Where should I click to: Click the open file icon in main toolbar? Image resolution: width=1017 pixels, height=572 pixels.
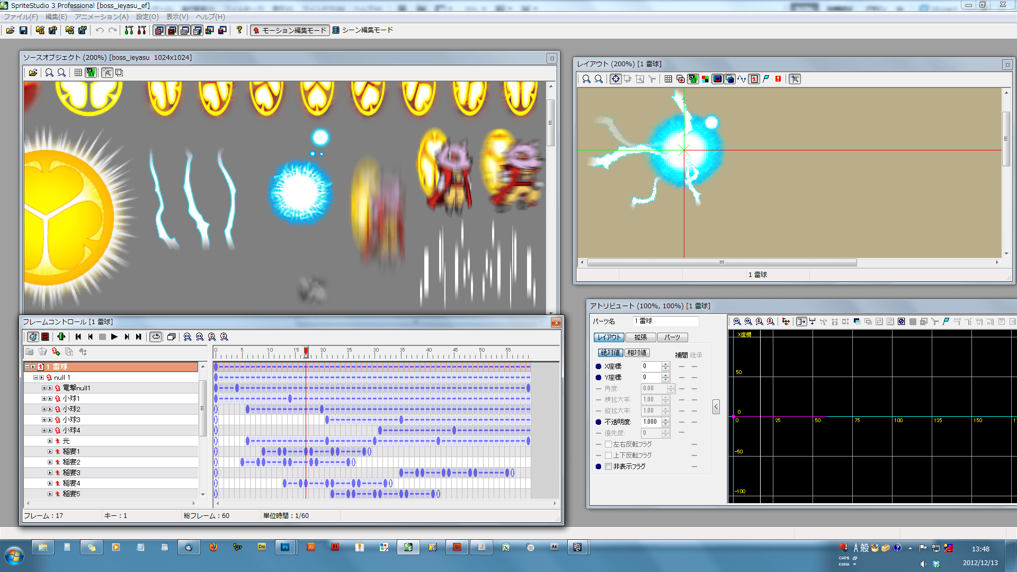(x=10, y=30)
